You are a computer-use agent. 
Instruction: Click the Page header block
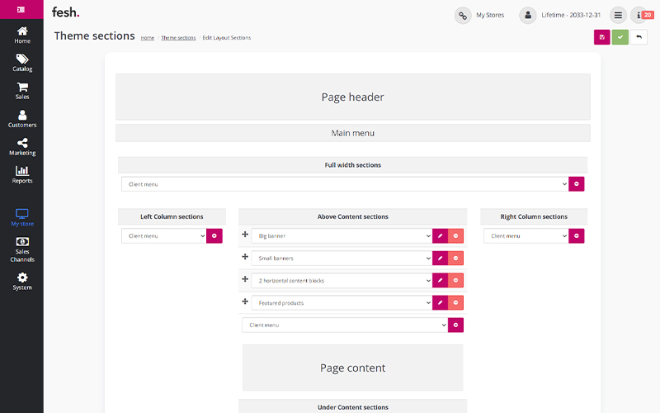(352, 97)
